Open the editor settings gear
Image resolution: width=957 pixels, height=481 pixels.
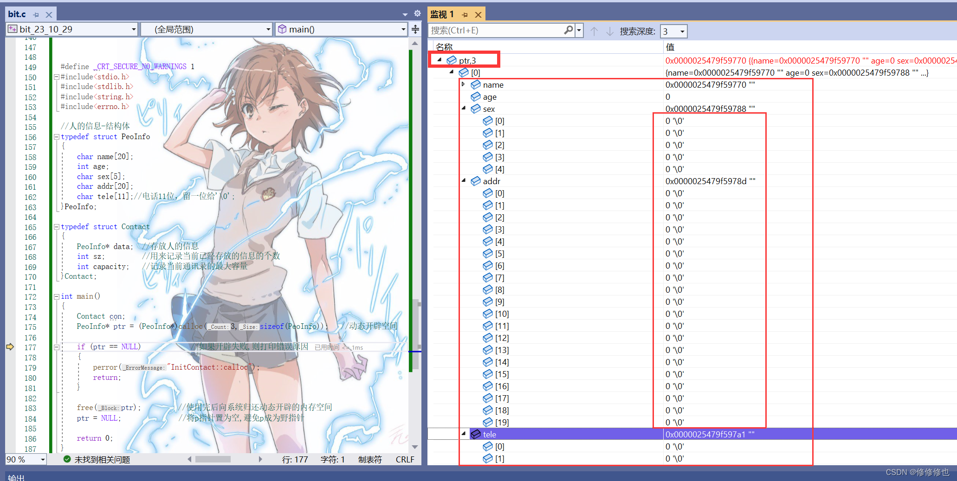(417, 13)
